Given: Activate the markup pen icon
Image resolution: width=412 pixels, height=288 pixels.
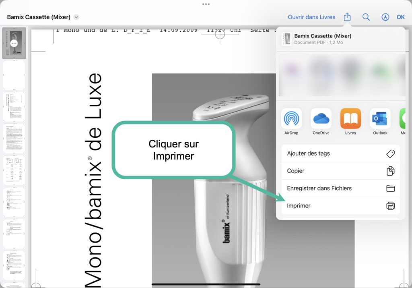Looking at the screenshot, I should click(385, 17).
